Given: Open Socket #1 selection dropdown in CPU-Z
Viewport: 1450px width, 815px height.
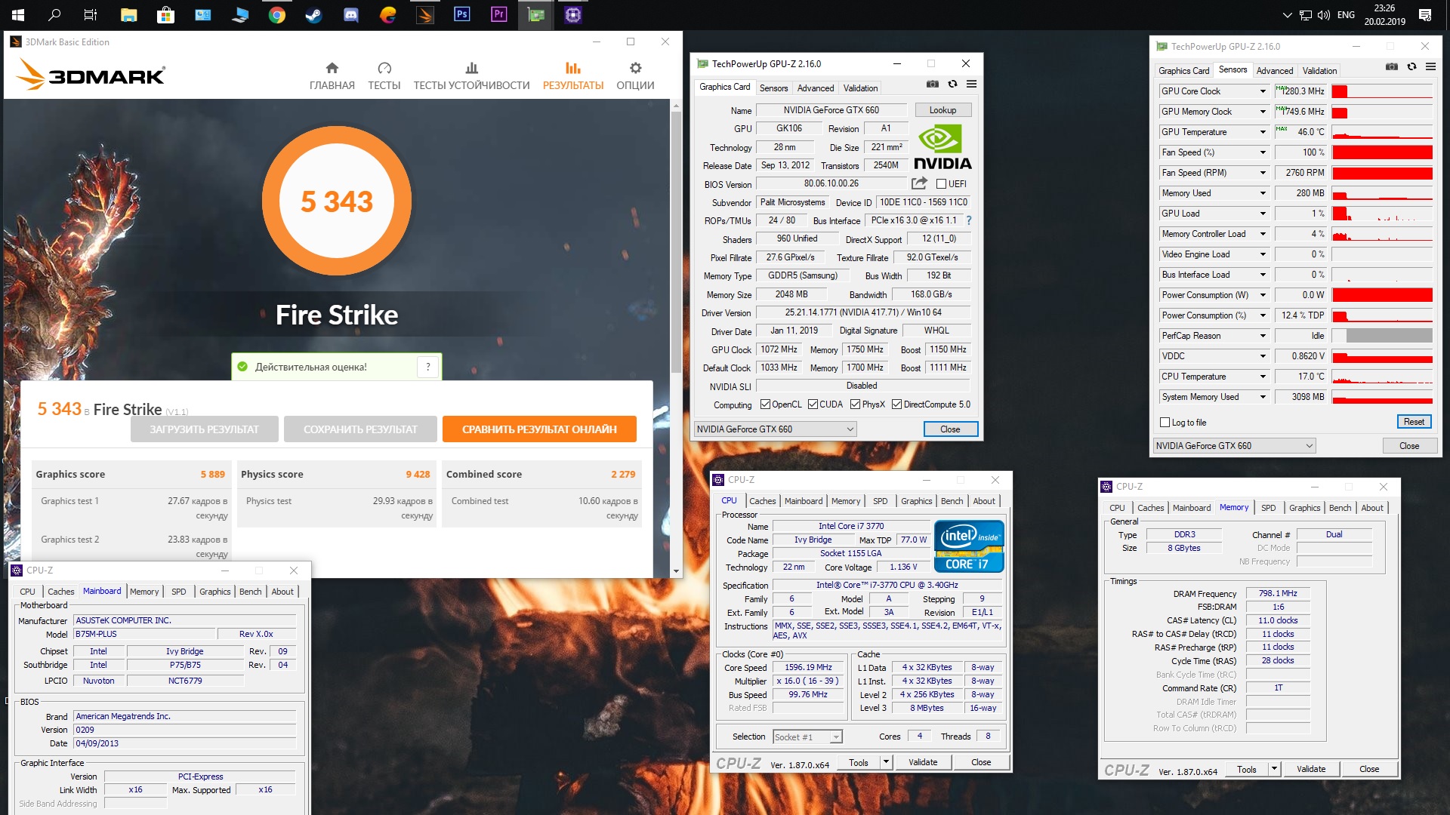Looking at the screenshot, I should pyautogui.click(x=807, y=737).
